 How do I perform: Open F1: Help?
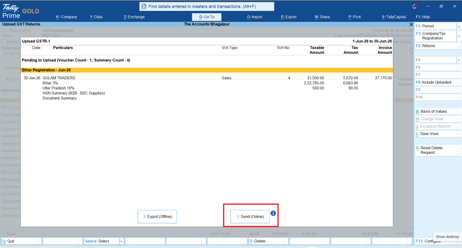pos(423,17)
